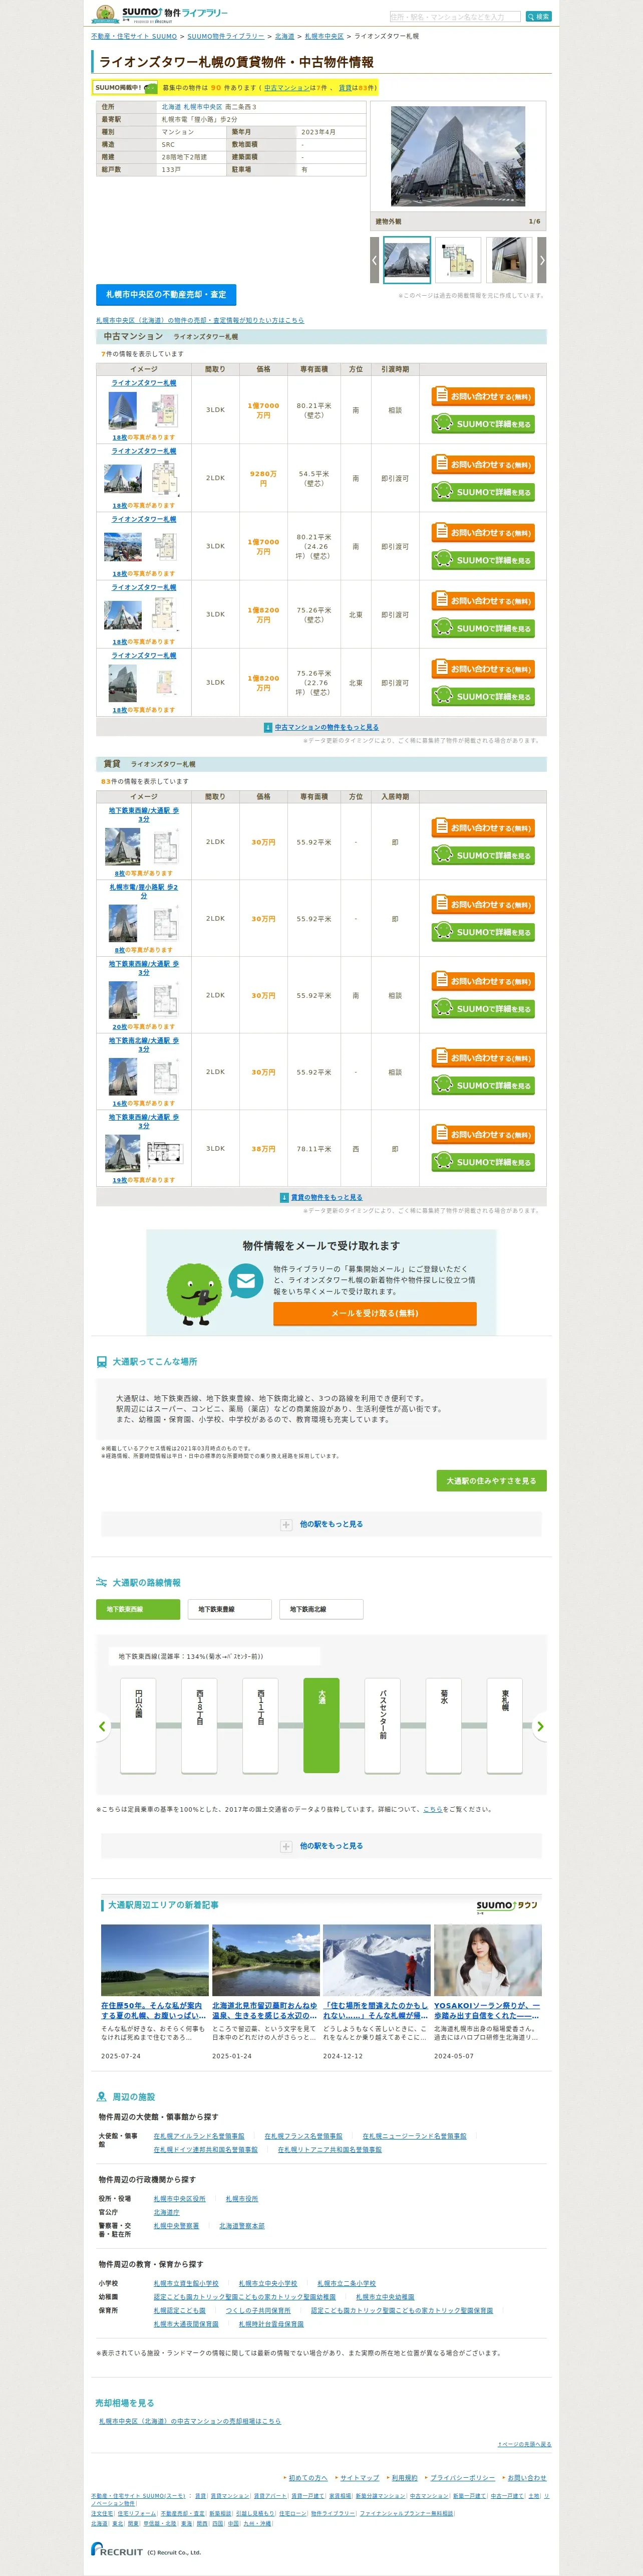The width and height of the screenshot is (643, 2576).
Task: Click the 大通駅の住みやすさを見る green button
Action: coord(491,1481)
